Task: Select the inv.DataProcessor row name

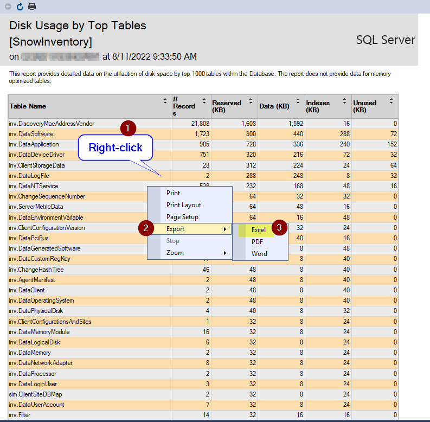Action: 33,374
